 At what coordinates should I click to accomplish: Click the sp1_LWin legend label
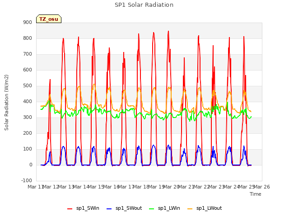[169, 208]
